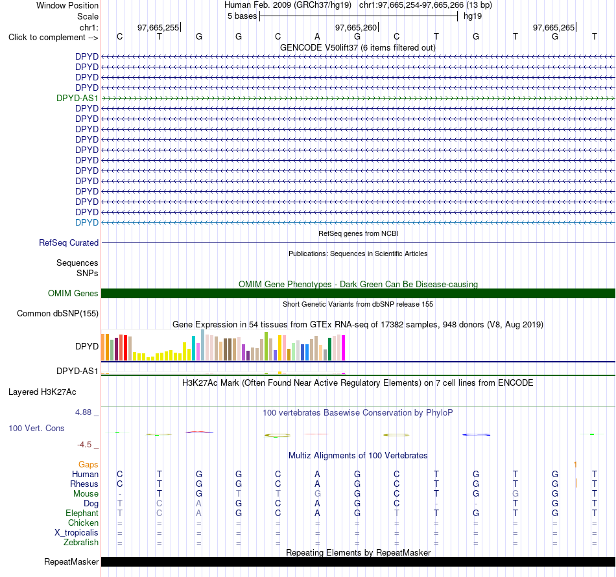Click the 'Mouse' species label

click(x=86, y=494)
